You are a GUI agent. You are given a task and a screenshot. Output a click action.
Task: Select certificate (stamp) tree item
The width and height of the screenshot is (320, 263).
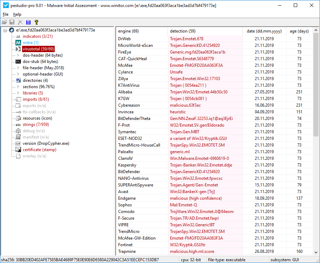point(39,150)
